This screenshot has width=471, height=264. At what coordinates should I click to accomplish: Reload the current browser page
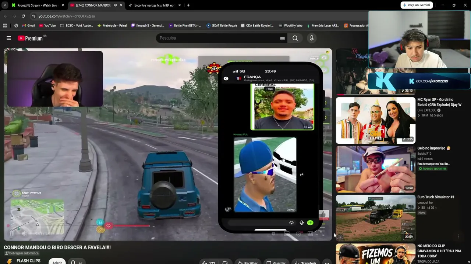pyautogui.click(x=23, y=16)
